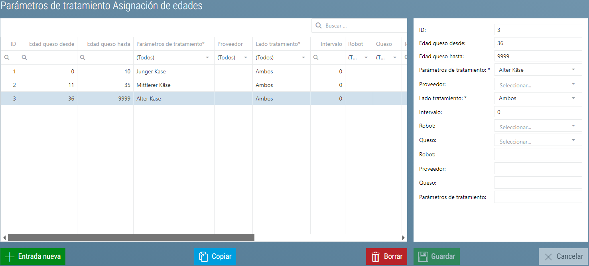Viewport: 589px width, 266px height.
Task: Click the magnifier icon in Buscar box
Action: coord(319,26)
